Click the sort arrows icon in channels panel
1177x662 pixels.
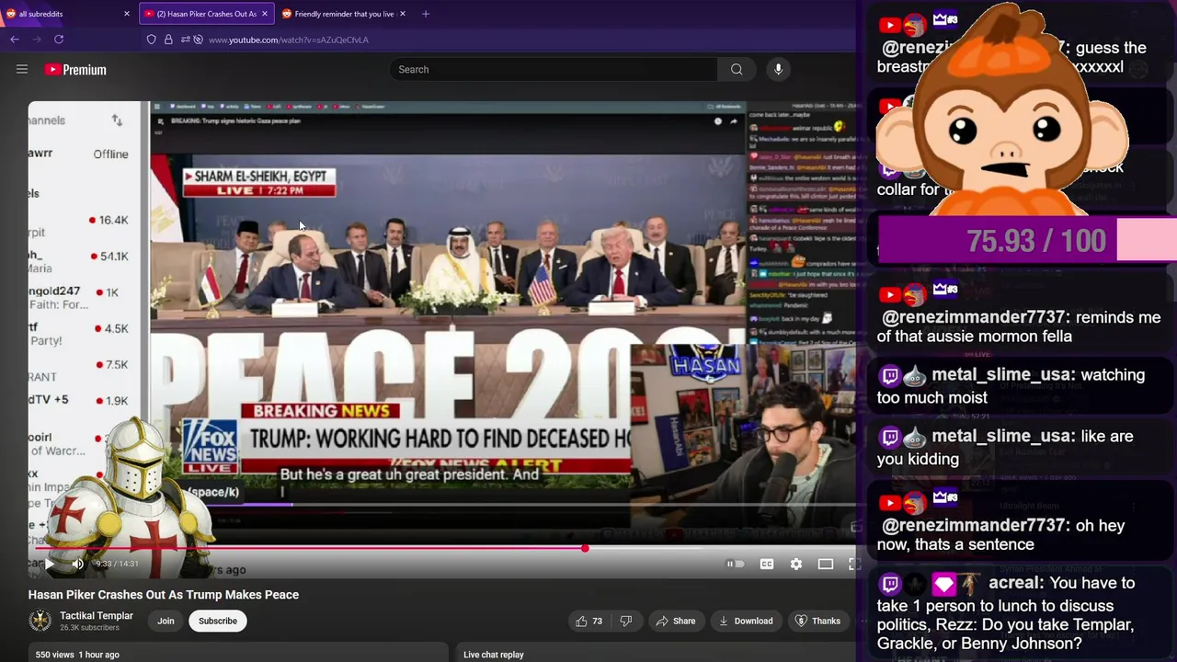[117, 120]
